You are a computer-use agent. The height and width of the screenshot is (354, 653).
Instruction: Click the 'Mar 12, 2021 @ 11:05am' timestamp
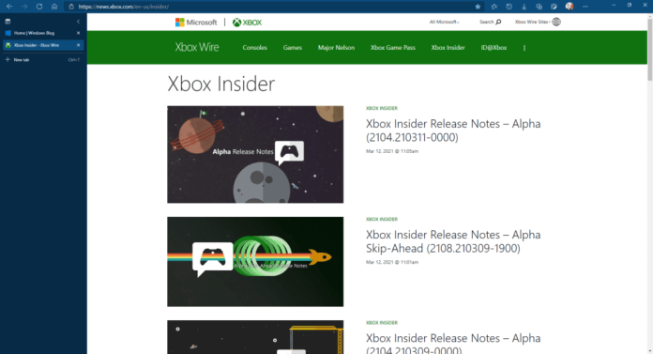[392, 151]
